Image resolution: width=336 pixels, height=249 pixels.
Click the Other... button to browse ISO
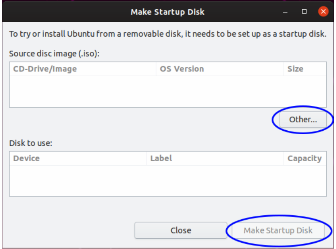[x=303, y=120]
